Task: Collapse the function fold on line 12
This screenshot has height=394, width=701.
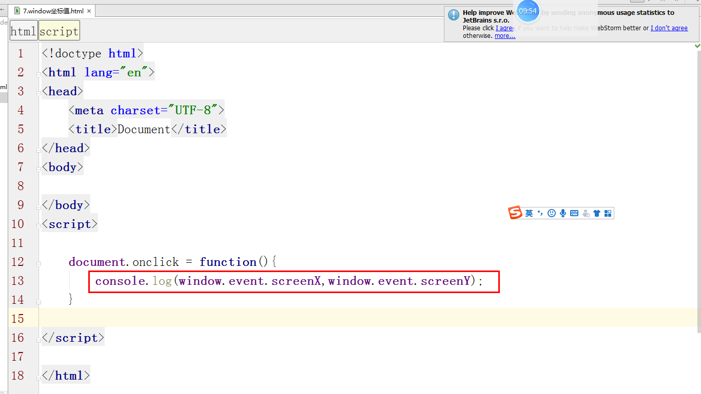Action: (x=39, y=263)
